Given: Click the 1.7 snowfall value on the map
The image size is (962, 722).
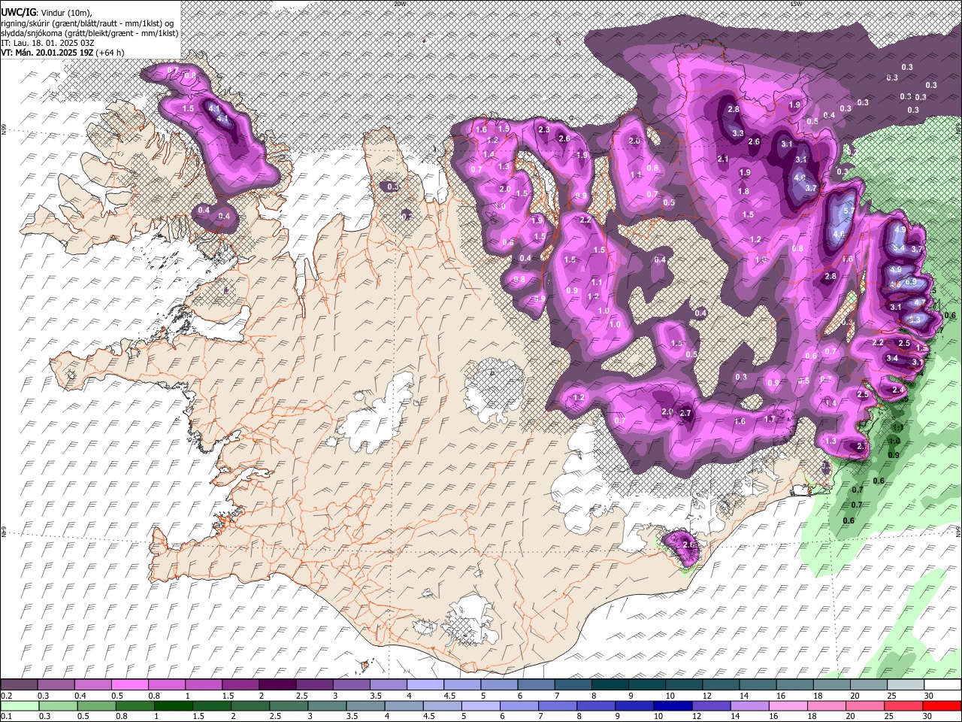Looking at the screenshot, I should (770, 419).
